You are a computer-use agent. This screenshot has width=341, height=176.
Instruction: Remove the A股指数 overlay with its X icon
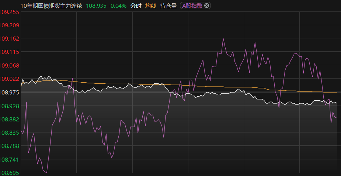[206, 6]
